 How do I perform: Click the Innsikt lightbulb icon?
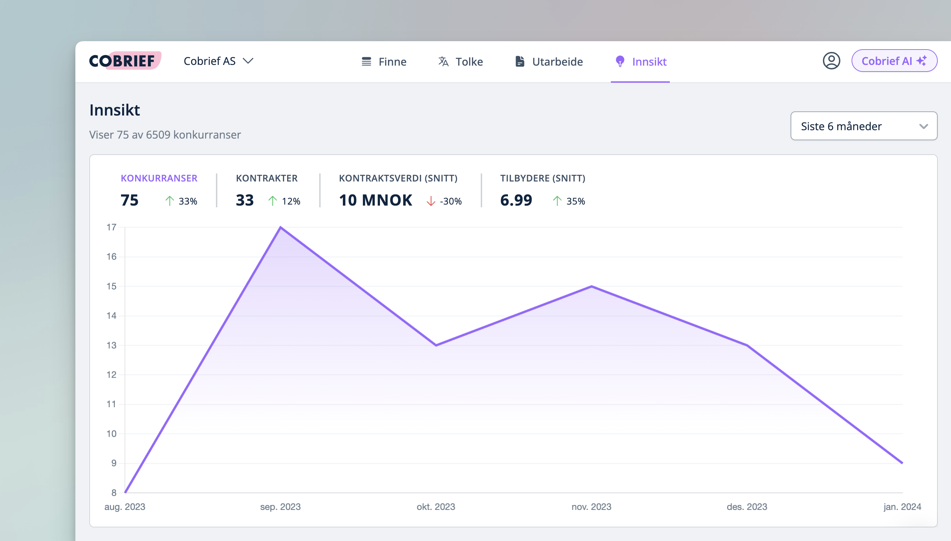[x=620, y=61]
